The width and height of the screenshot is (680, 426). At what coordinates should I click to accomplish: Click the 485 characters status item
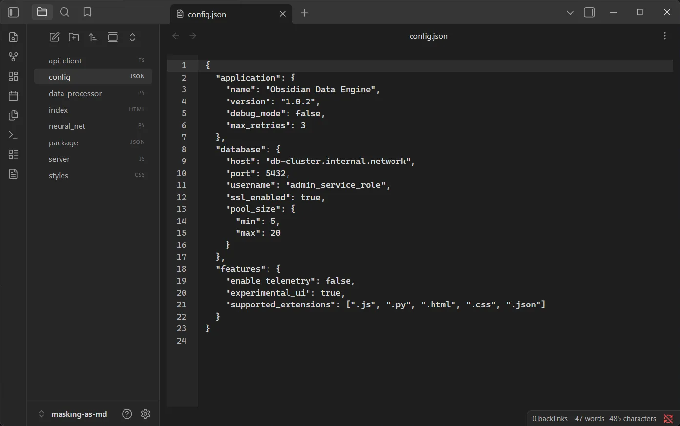coord(633,419)
